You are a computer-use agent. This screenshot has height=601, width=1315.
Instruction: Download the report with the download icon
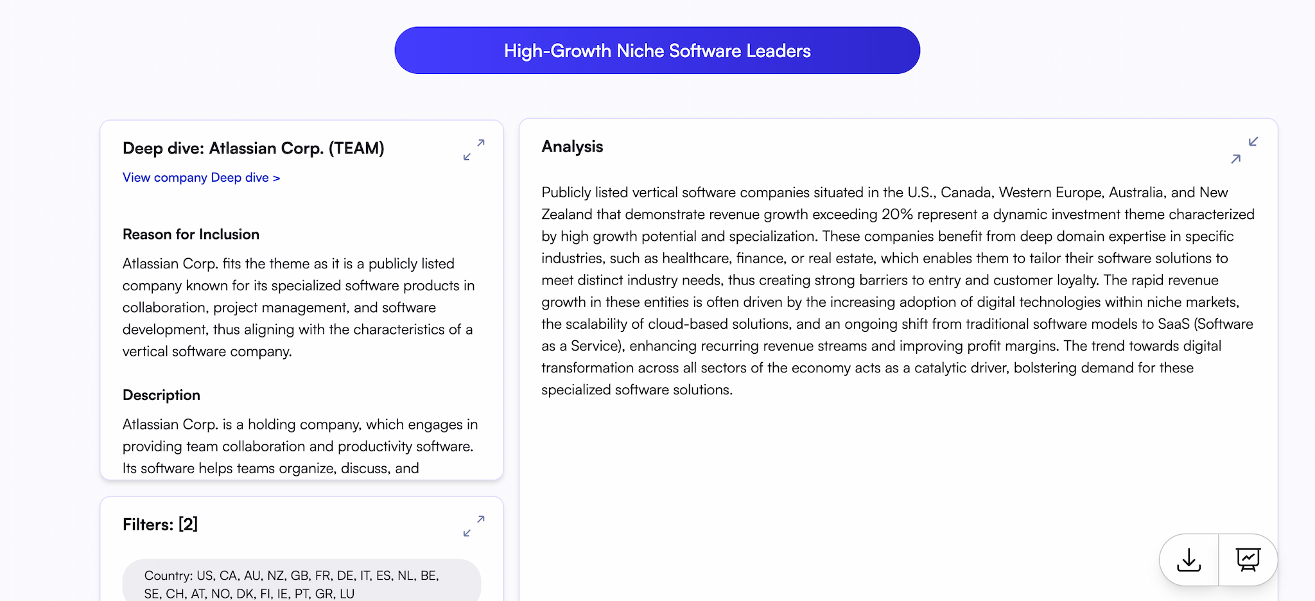pos(1189,560)
